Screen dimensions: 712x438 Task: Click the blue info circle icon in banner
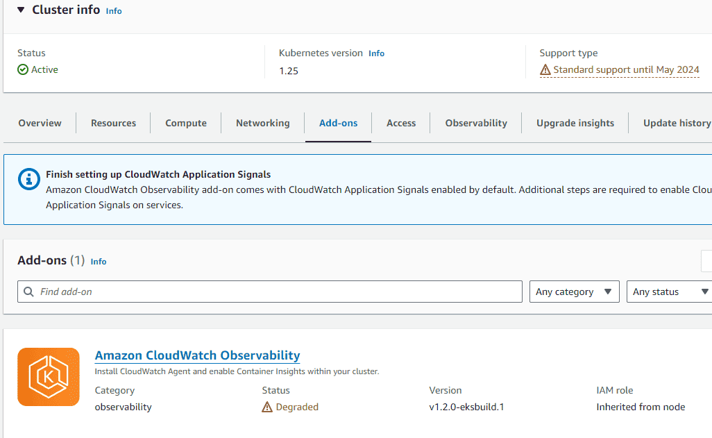coord(29,179)
